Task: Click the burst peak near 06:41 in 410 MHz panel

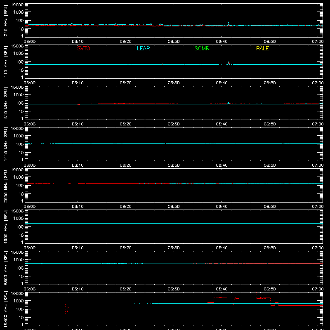Action: [229, 63]
